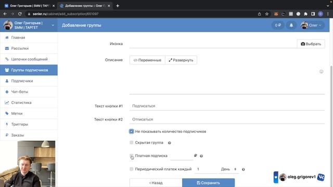Image resolution: width=333 pixels, height=187 pixels.
Task: Show help for Скрытая группа
Action: tap(170, 143)
